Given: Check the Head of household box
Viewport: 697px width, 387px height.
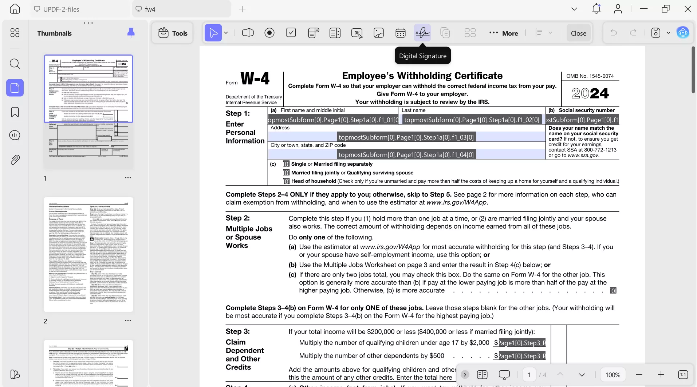Looking at the screenshot, I should point(287,181).
